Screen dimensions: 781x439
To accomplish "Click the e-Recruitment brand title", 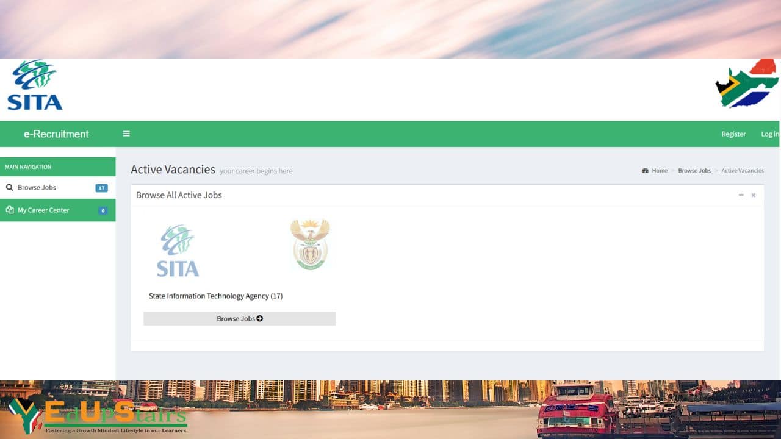I will point(56,134).
